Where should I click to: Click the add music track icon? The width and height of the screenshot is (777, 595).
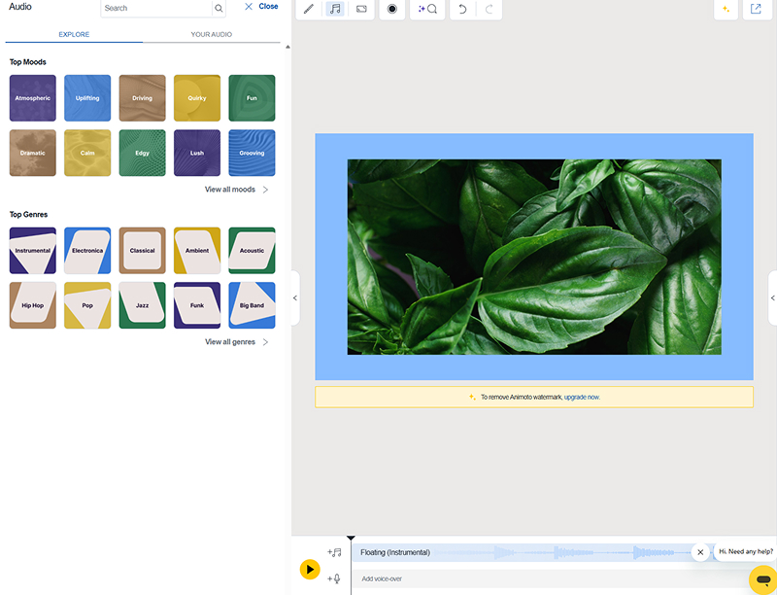334,552
